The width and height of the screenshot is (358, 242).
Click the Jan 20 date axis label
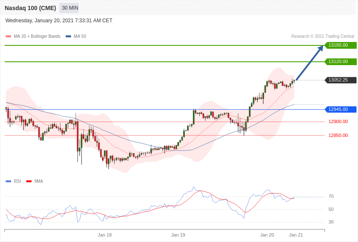point(267,235)
